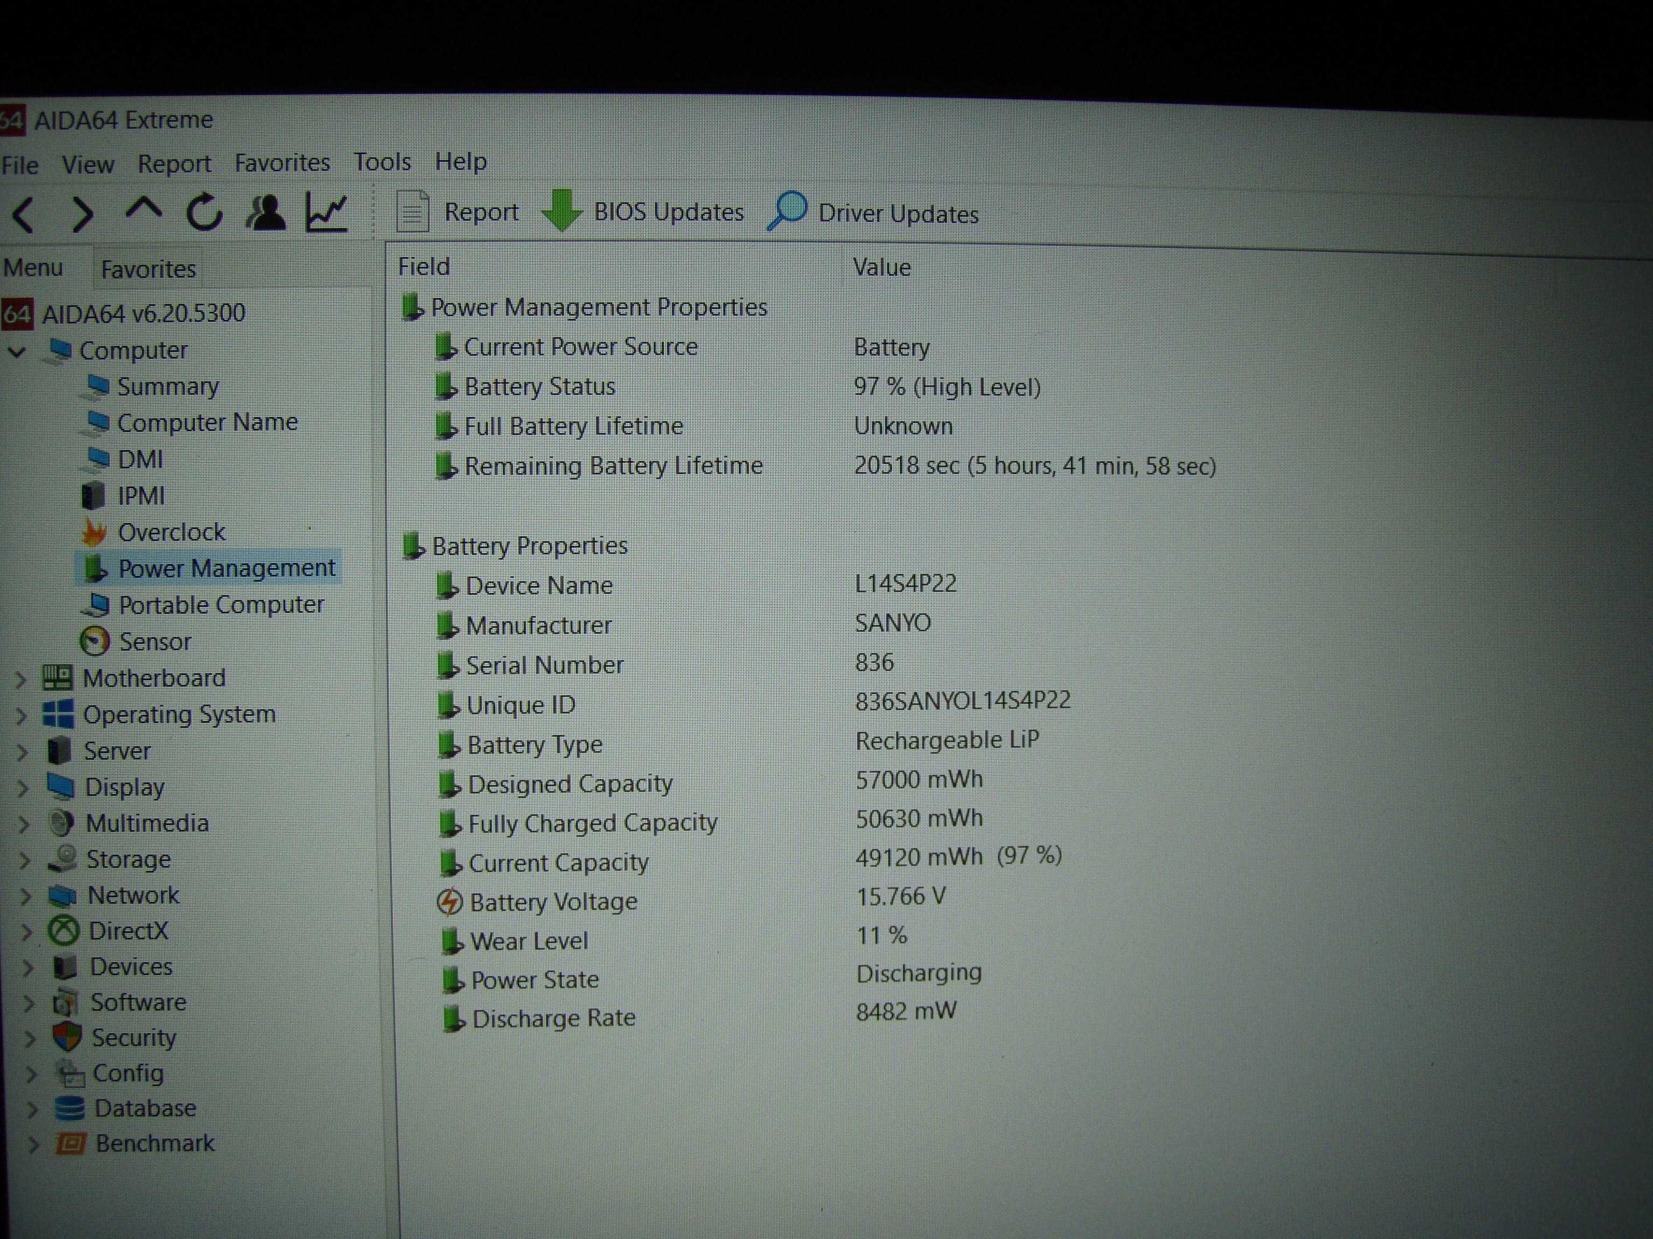Select the Battery Voltage row

tap(691, 899)
